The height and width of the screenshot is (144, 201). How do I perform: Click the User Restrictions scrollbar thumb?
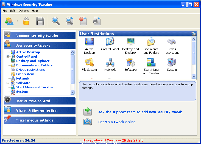(x=194, y=53)
